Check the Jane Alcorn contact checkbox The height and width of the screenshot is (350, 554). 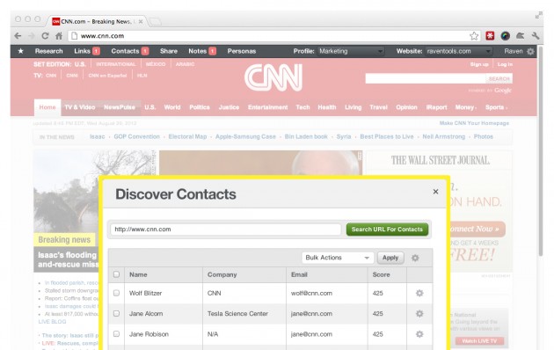(x=116, y=314)
